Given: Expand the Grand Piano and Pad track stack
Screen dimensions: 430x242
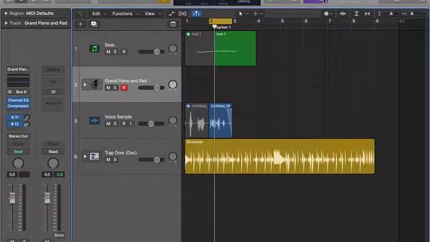Looking at the screenshot, I should coord(85,85).
